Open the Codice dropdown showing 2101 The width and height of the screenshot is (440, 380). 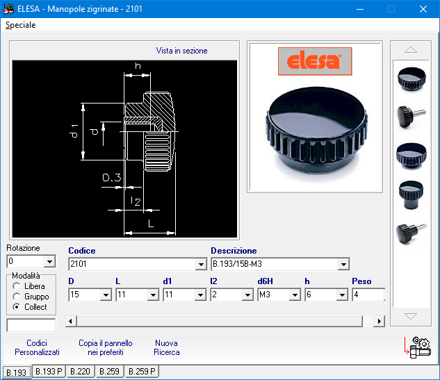[201, 264]
